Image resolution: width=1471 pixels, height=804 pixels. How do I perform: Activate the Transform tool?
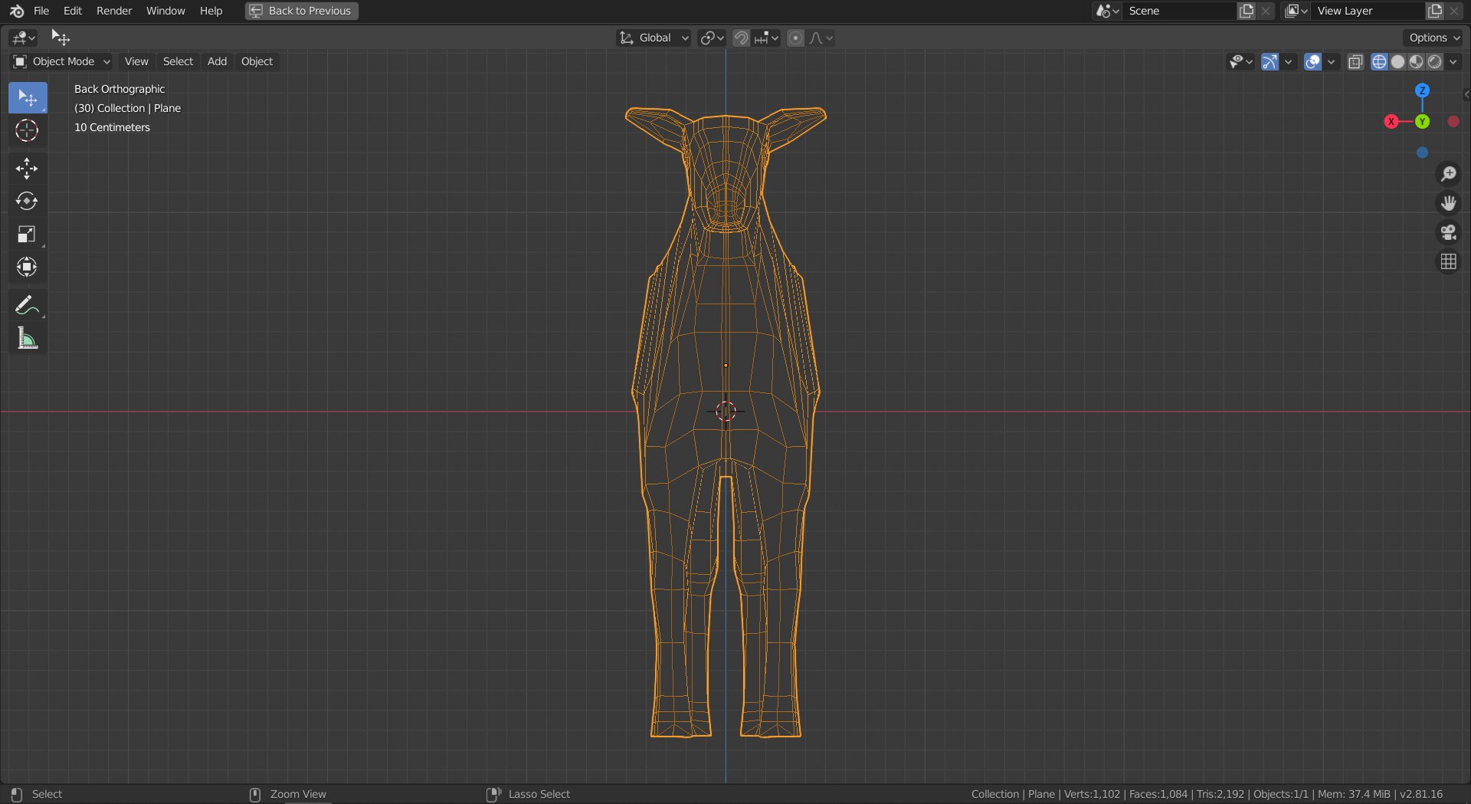tap(28, 267)
